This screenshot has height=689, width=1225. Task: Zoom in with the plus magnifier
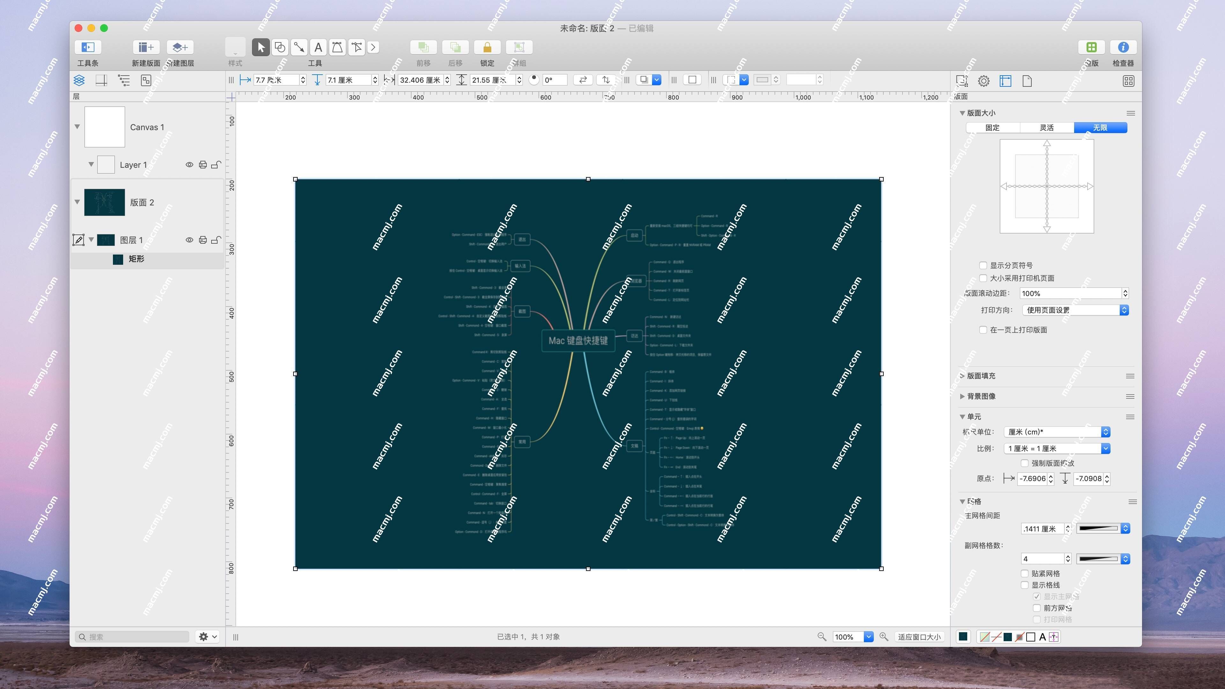884,636
